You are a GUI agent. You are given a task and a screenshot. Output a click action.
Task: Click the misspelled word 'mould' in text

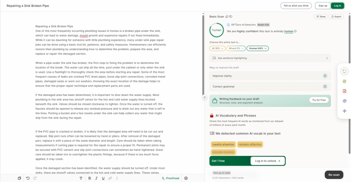pos(84,35)
